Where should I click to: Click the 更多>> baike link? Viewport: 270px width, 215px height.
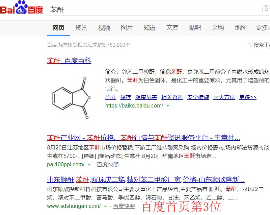coord(248,97)
